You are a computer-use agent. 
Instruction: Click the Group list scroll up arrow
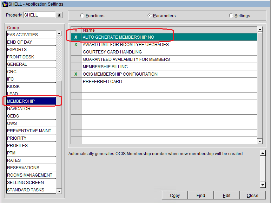pyautogui.click(x=59, y=34)
